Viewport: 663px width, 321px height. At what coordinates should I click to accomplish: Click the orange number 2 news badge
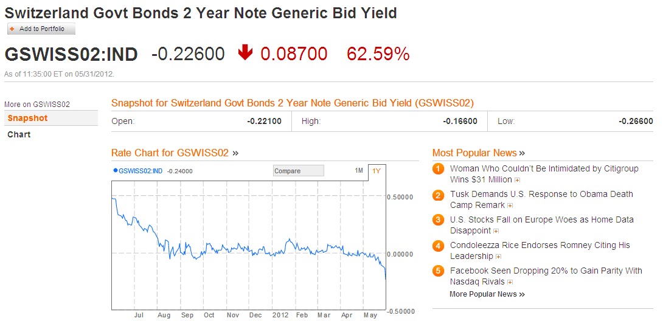coord(439,195)
